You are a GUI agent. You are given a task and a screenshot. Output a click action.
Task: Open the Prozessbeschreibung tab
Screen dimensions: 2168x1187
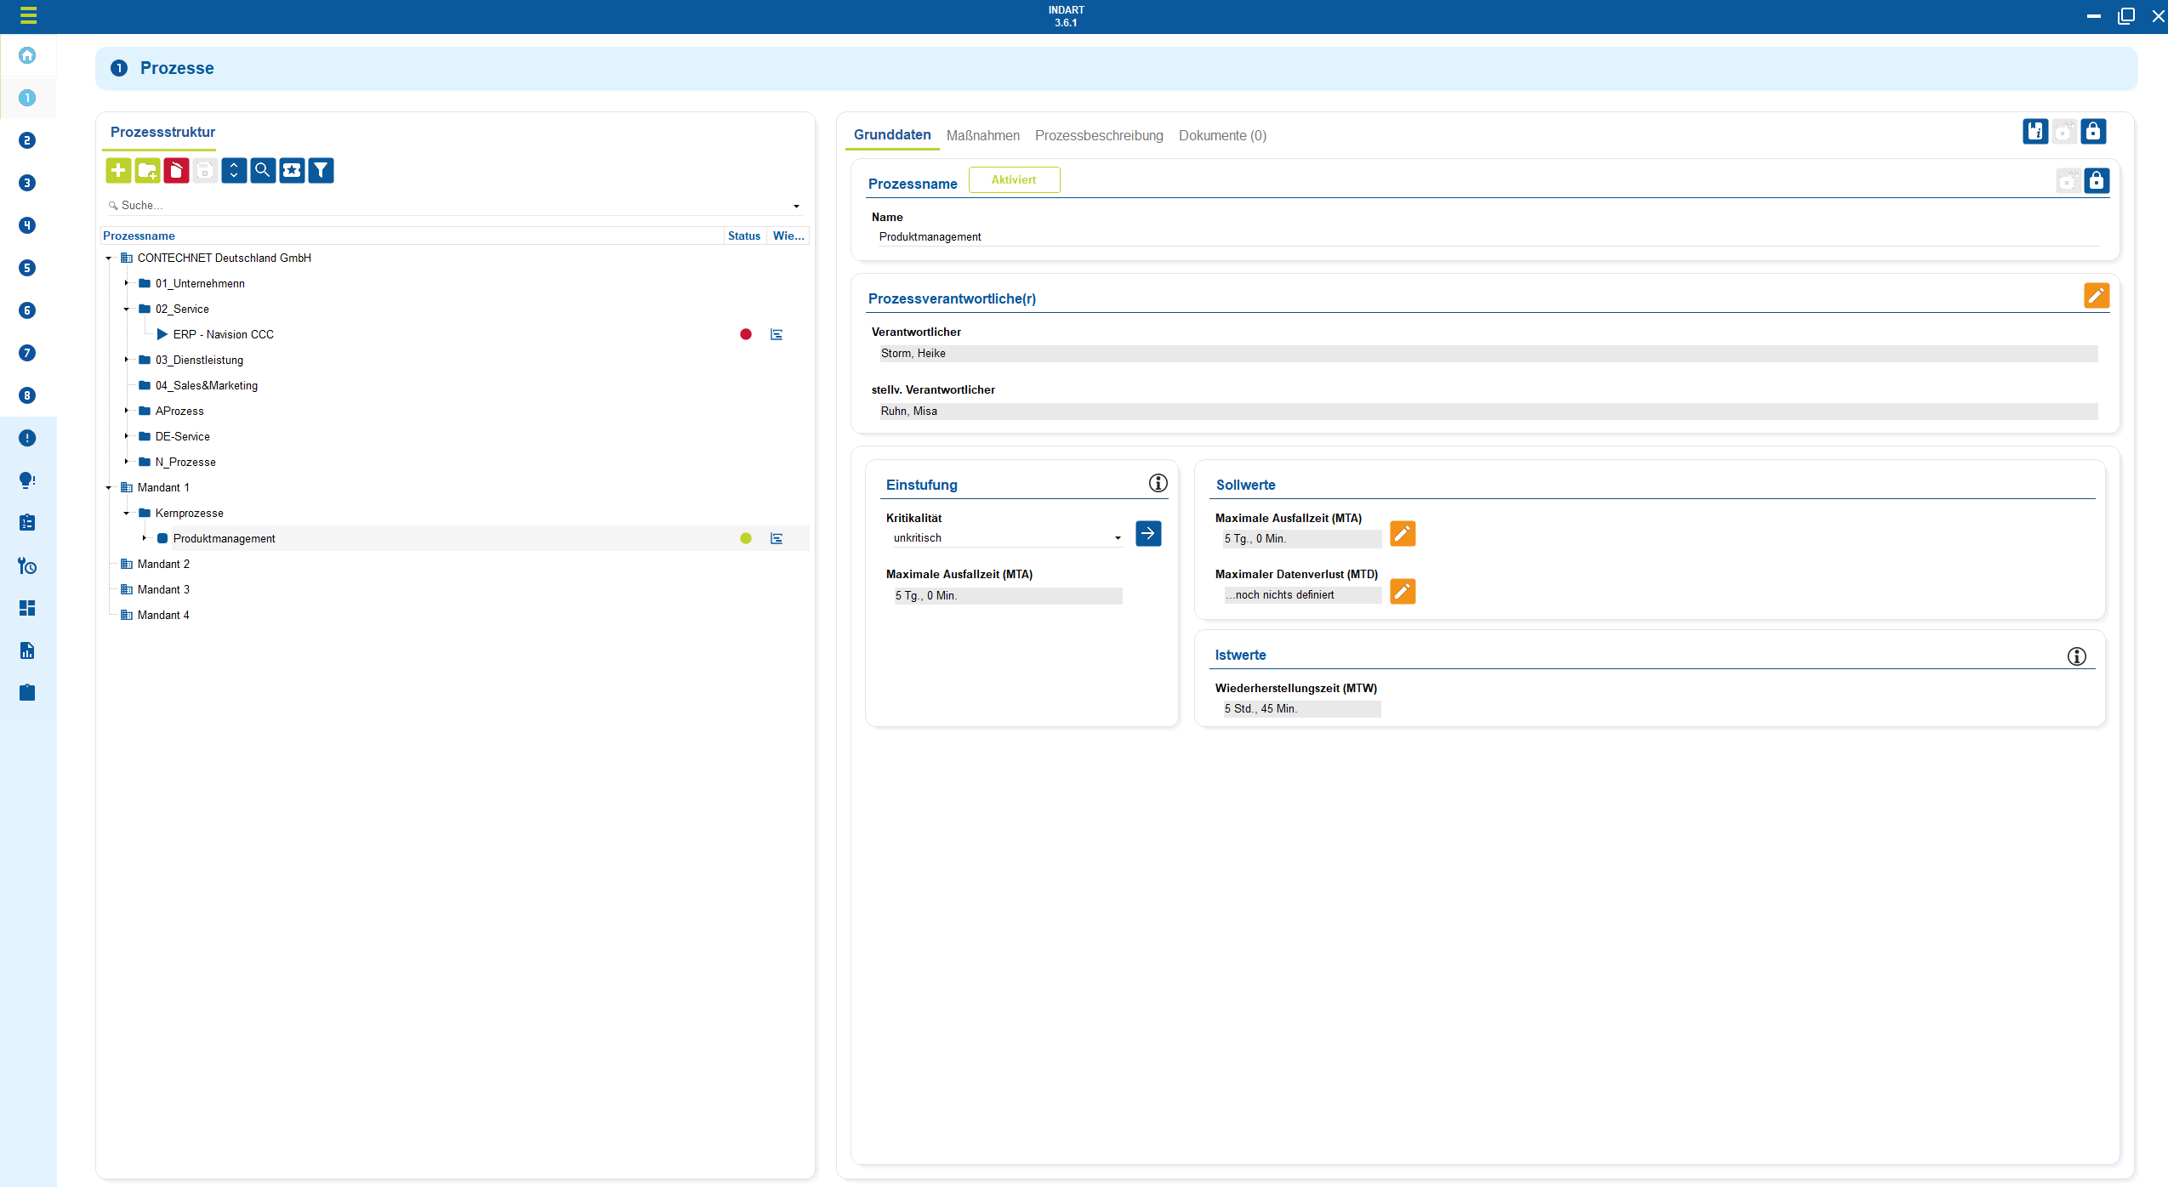click(1098, 135)
